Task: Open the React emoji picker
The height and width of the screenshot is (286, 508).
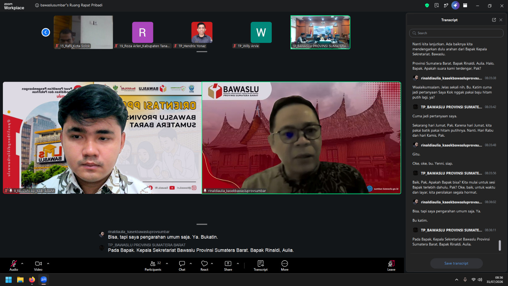Action: (x=204, y=265)
